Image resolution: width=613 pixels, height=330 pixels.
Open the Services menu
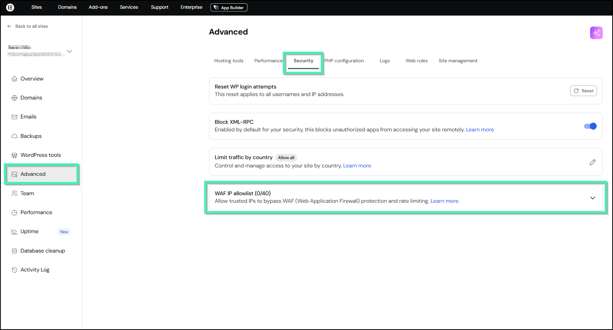tap(129, 7)
